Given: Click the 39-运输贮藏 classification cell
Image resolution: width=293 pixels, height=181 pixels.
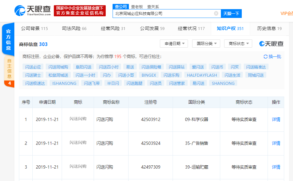Looking at the screenshot, I should [x=196, y=167].
